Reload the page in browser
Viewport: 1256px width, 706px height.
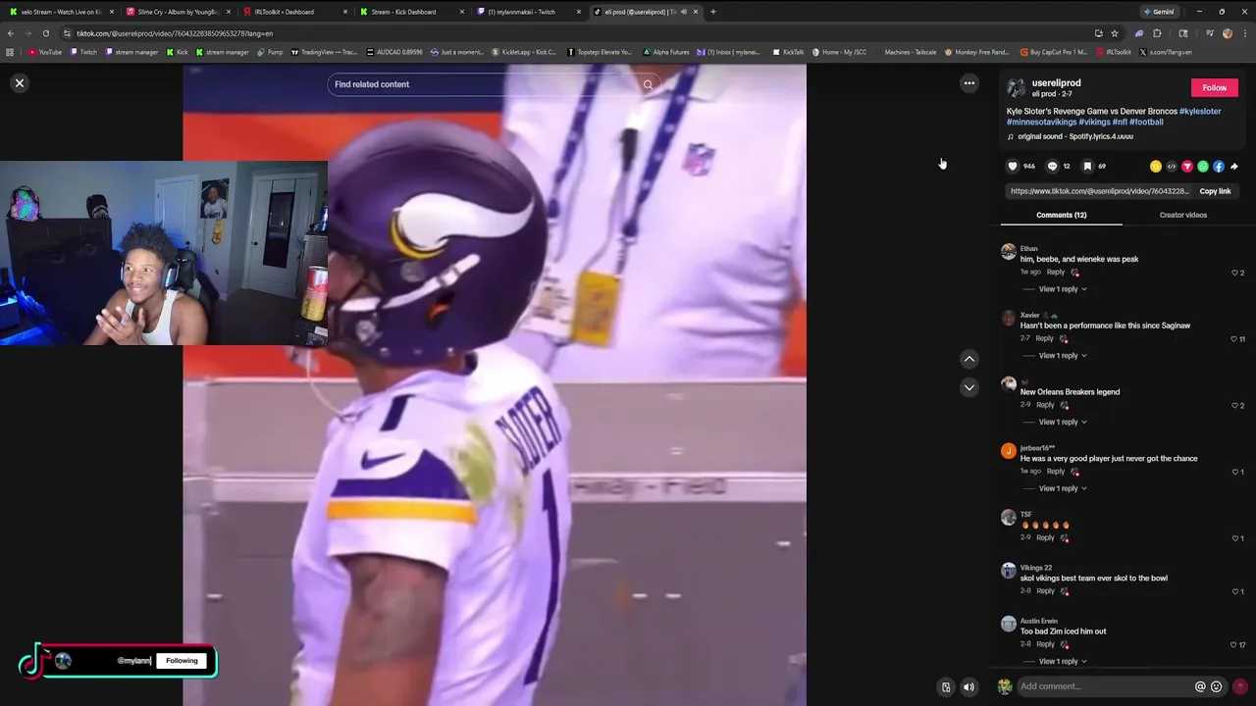coord(45,33)
